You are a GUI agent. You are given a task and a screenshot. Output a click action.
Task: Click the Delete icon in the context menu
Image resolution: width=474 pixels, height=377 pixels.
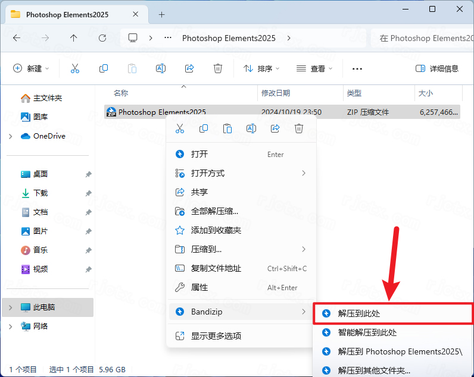(299, 128)
